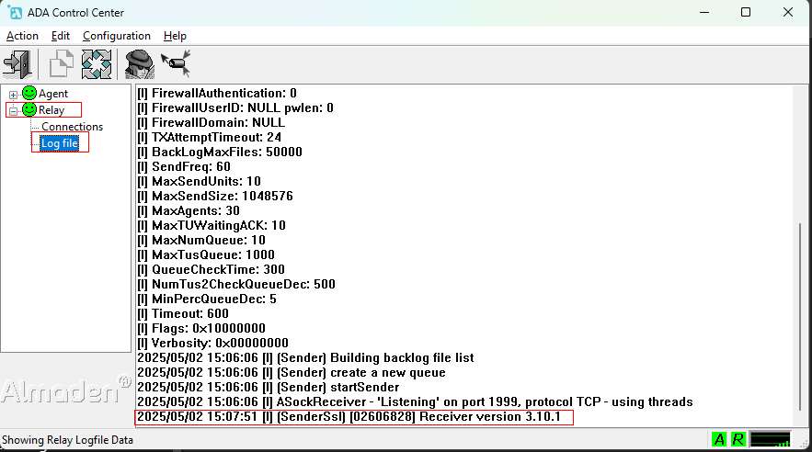The height and width of the screenshot is (452, 812).
Task: Click the Showing Relay Logfile Data status text
Action: pyautogui.click(x=67, y=439)
